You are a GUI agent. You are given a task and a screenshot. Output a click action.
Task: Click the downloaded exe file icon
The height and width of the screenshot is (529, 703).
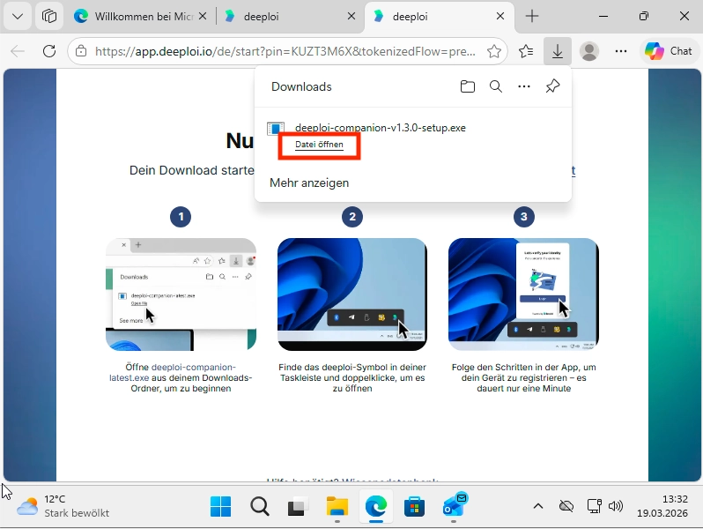(276, 129)
